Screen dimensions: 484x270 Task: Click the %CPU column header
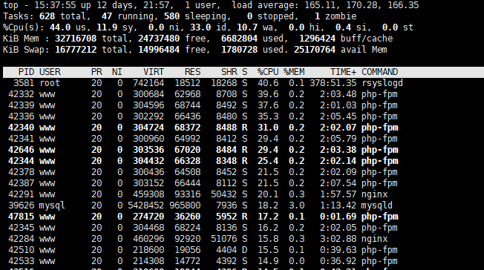(268, 72)
